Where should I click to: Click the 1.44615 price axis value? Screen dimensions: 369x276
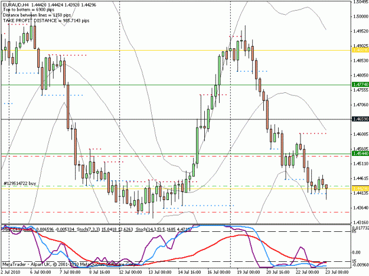point(361,178)
